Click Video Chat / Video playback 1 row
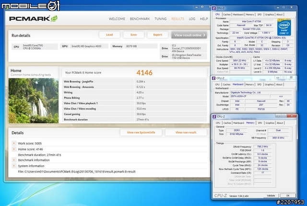 click(x=134, y=103)
